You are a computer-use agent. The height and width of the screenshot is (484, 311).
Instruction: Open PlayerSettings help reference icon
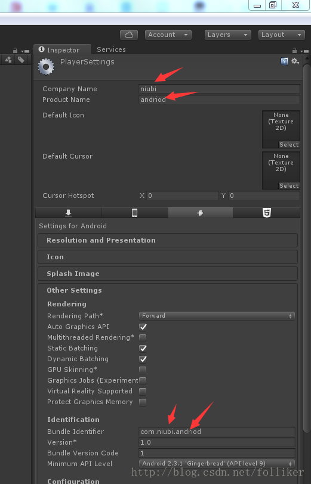tap(284, 61)
